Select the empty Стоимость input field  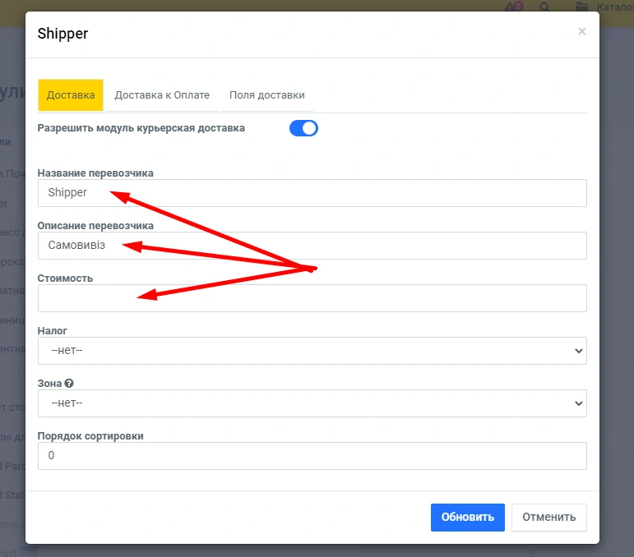(x=312, y=298)
